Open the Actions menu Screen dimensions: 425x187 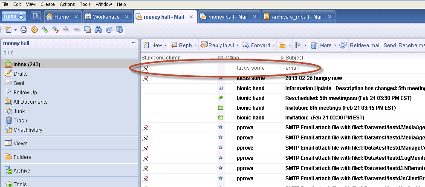pos(67,4)
